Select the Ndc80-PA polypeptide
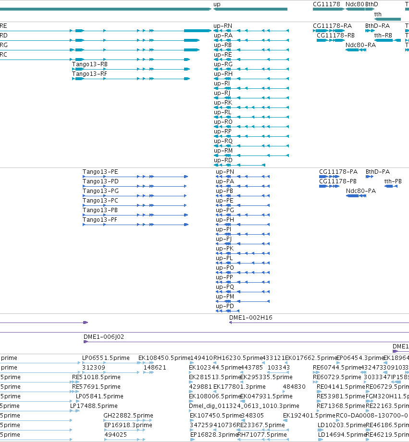This screenshot has width=409, height=442. (361, 191)
